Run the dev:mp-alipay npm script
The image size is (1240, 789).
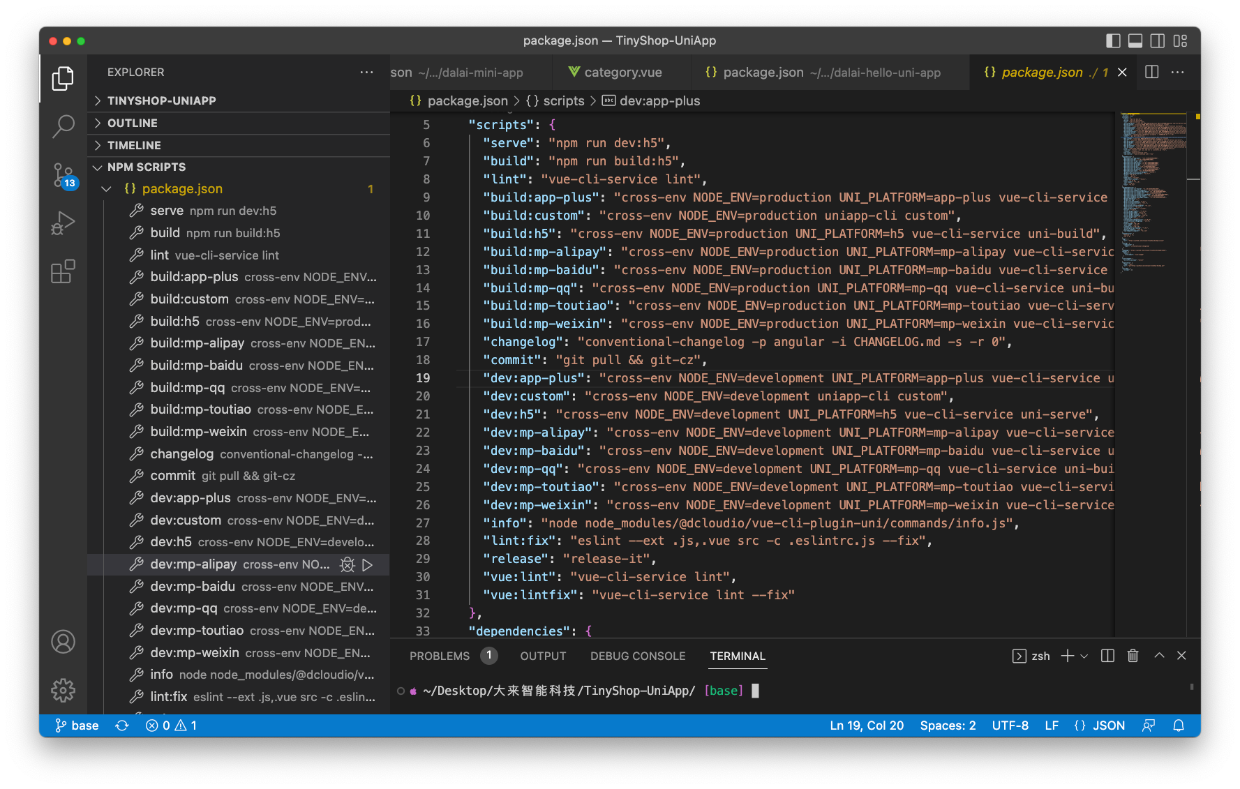click(x=368, y=564)
